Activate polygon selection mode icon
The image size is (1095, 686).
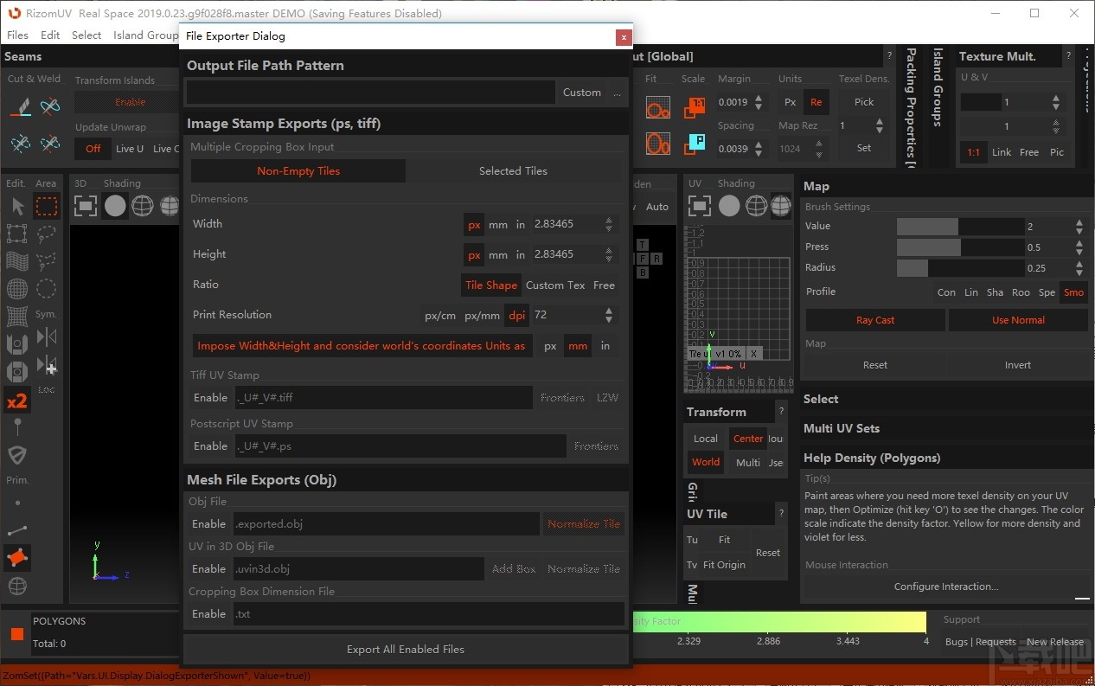click(x=17, y=558)
